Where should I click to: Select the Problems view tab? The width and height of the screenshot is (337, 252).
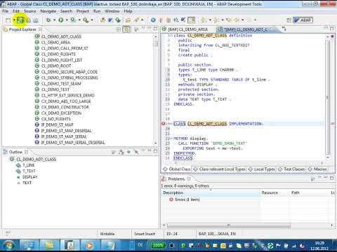(176, 179)
